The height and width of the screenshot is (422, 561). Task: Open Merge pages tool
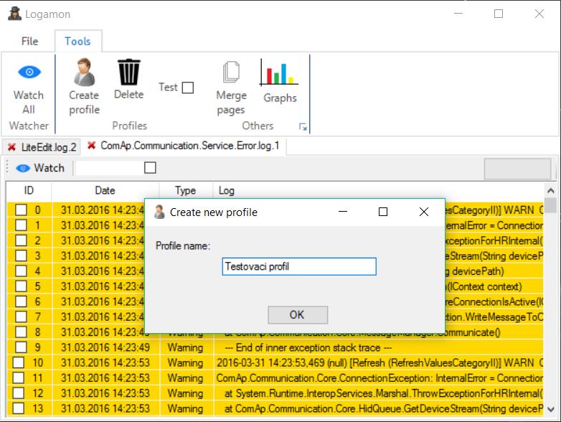pyautogui.click(x=231, y=88)
